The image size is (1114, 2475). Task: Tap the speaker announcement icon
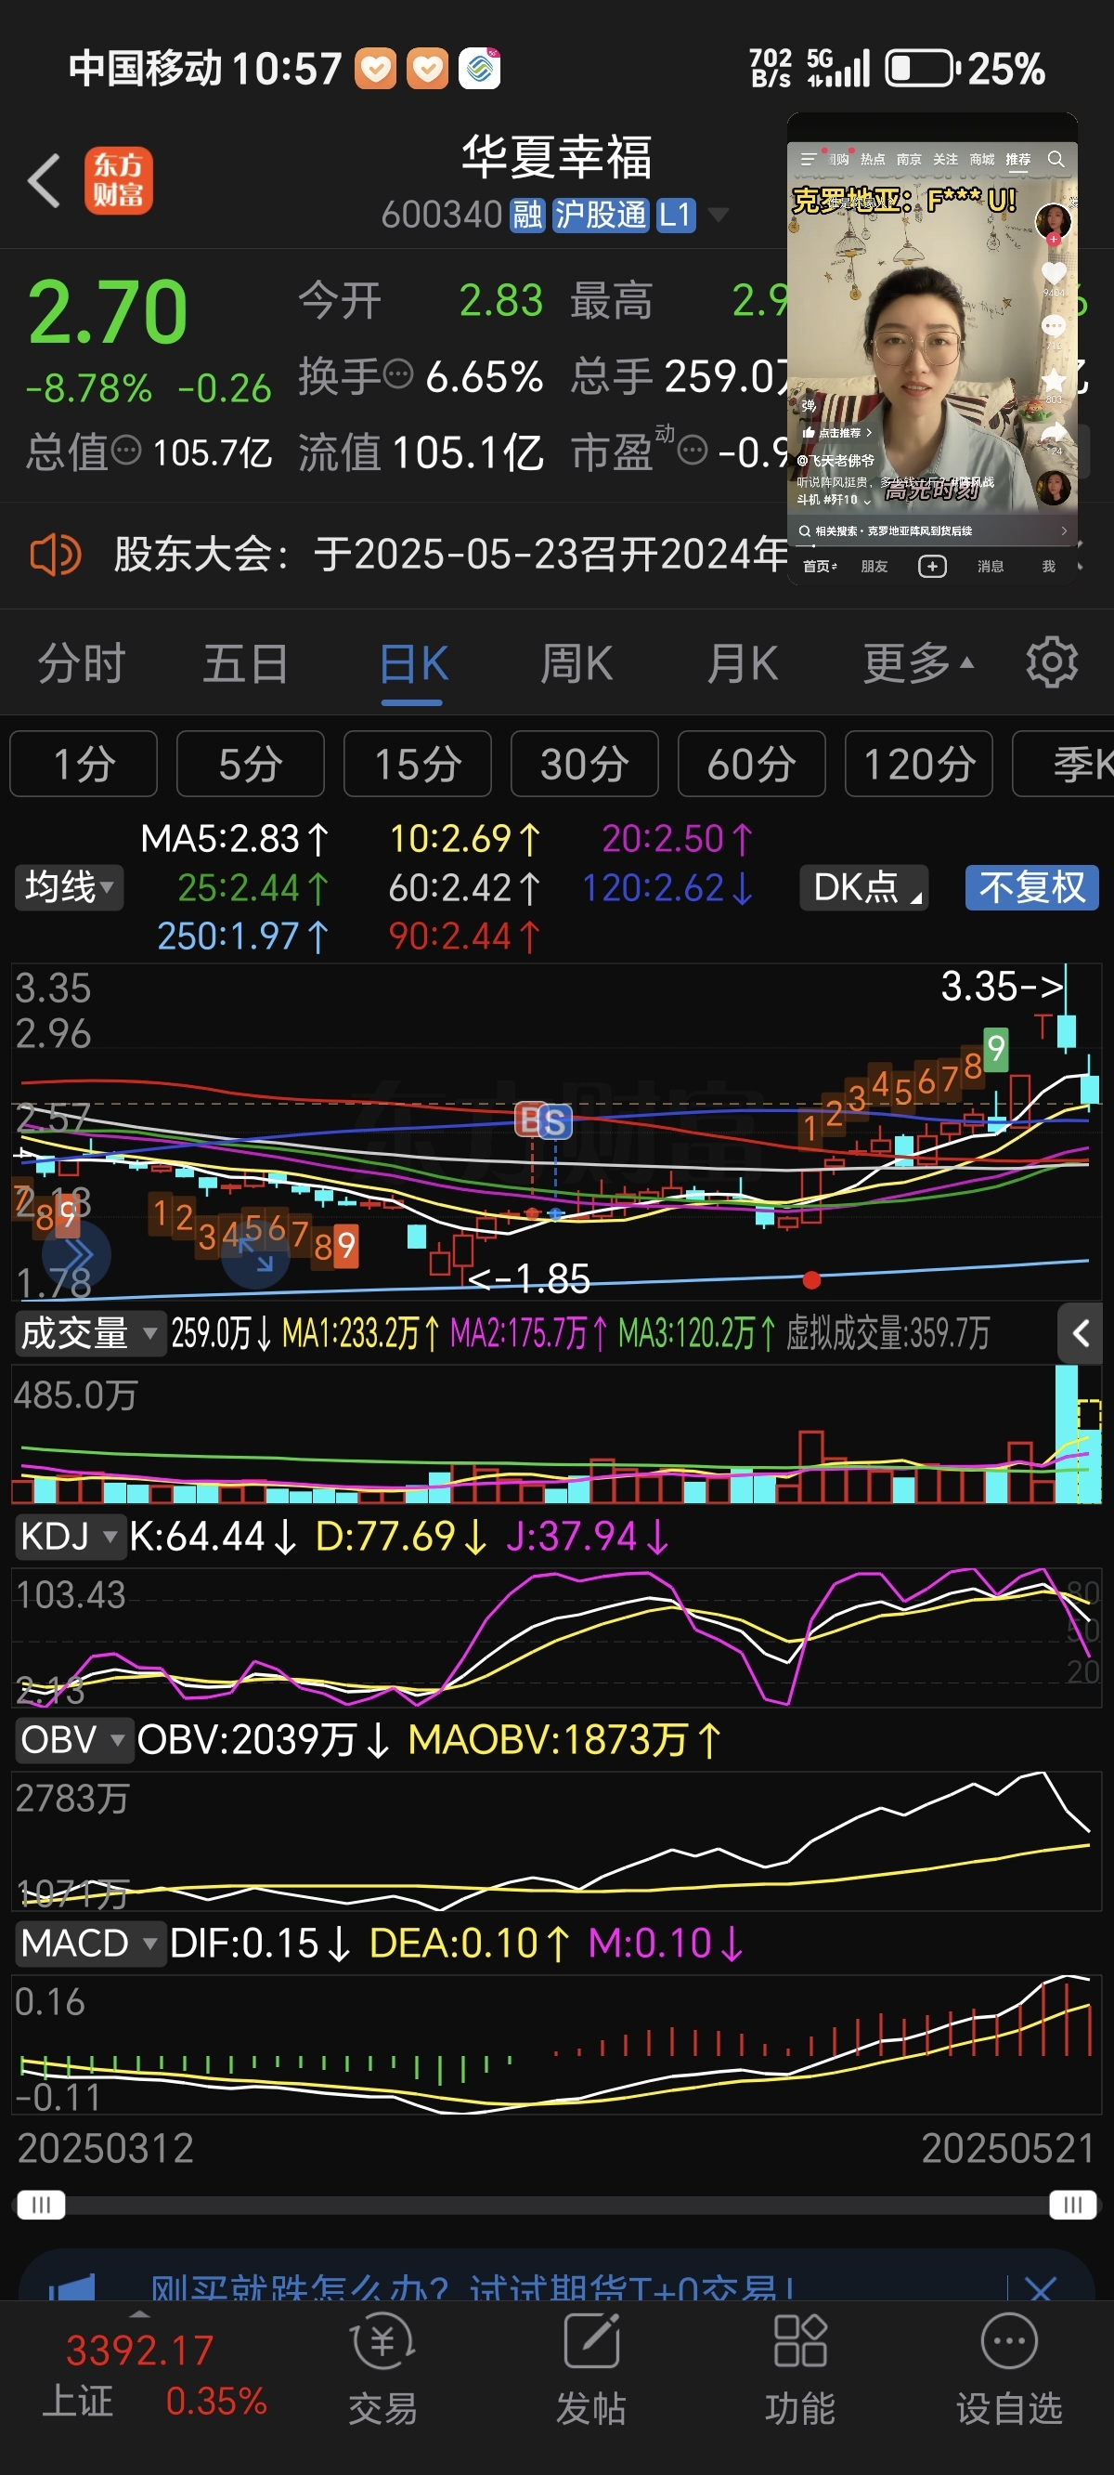coord(55,555)
